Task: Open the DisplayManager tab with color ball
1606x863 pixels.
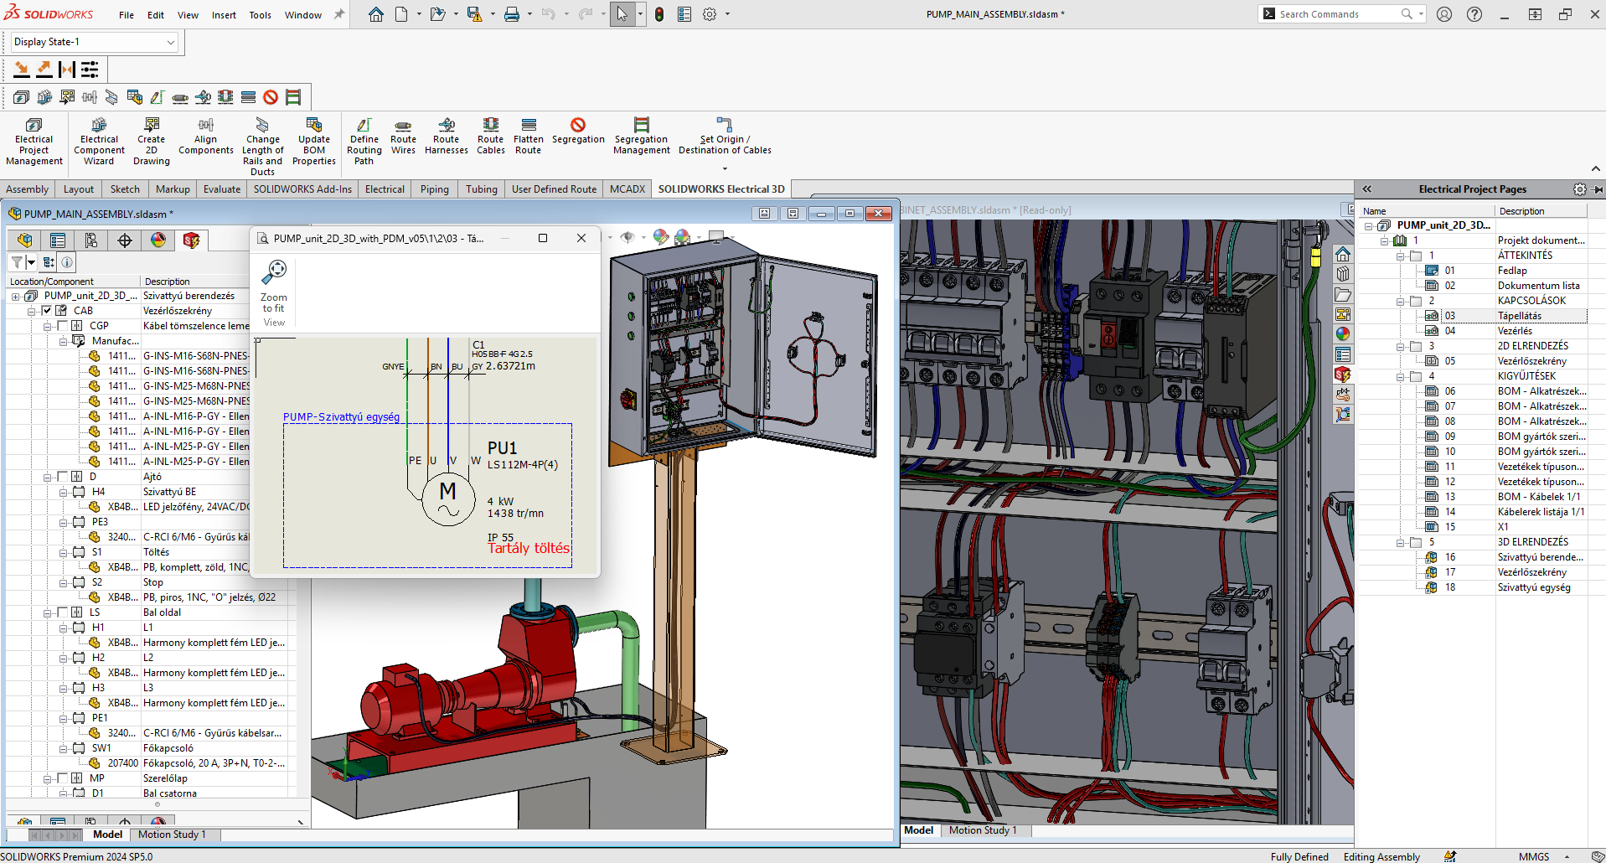Action: coord(158,240)
